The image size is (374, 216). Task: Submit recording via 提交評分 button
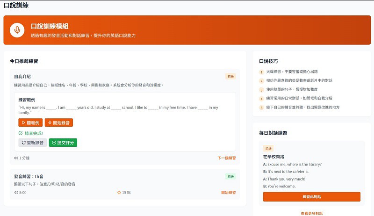coord(63,143)
